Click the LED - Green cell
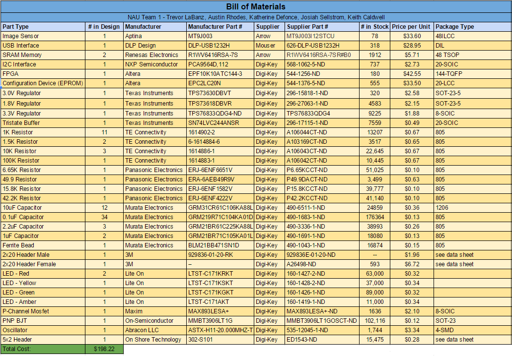This screenshot has height=356, width=512. tap(43, 293)
